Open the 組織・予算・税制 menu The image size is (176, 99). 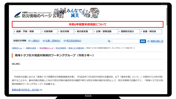click(x=27, y=31)
